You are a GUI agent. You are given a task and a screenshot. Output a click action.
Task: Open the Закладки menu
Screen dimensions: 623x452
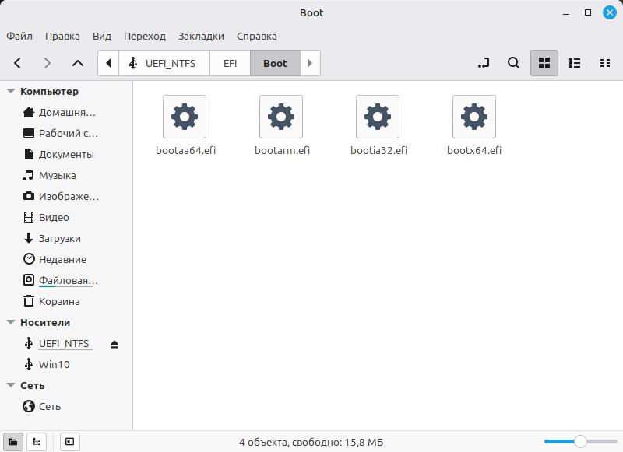click(201, 36)
